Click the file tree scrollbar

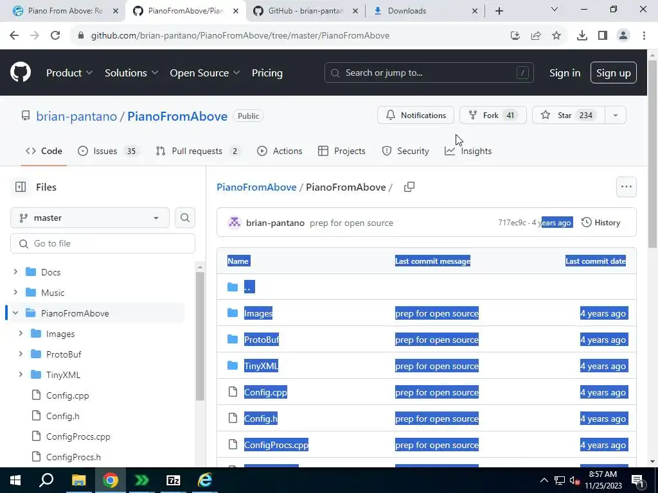[200, 335]
